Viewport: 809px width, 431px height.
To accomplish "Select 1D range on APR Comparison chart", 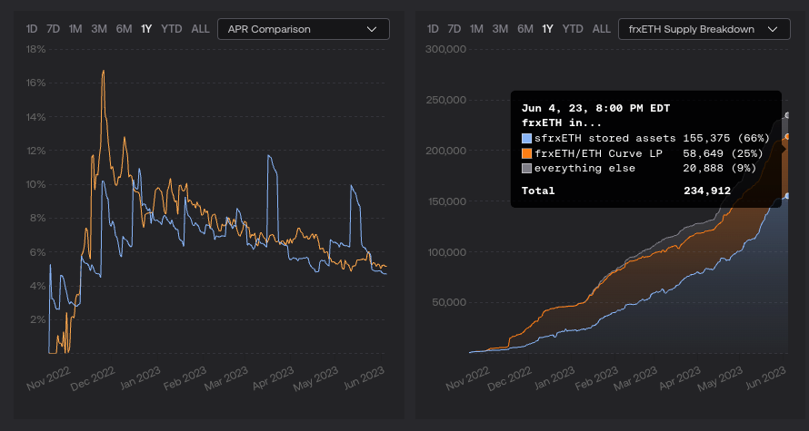I will (32, 29).
